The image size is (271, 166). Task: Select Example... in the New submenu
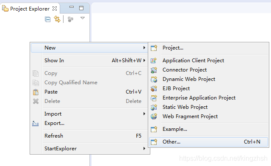pyautogui.click(x=209, y=129)
